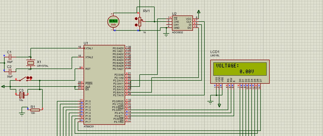The height and width of the screenshot is (136, 323).
Task: Select the X1 crystal component
Action: [x=30, y=63]
